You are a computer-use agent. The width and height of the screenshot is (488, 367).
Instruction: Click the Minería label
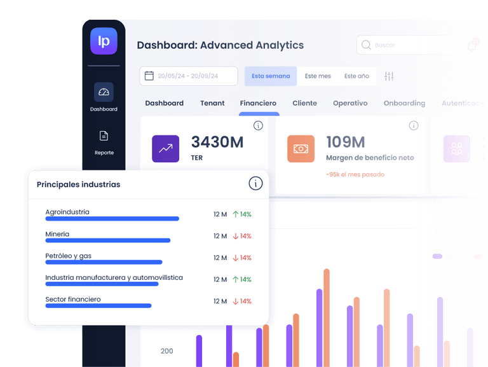(x=57, y=234)
